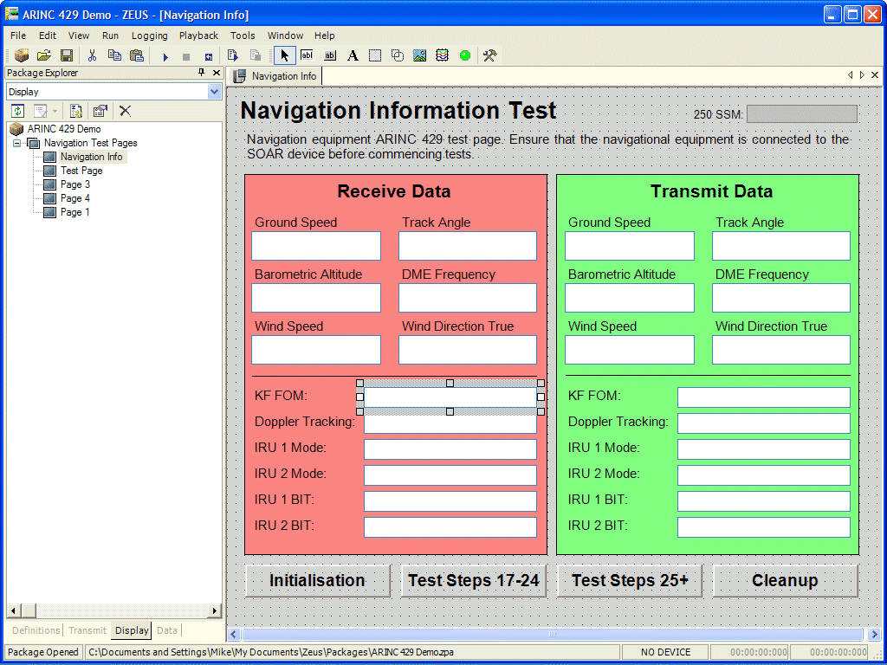The image size is (887, 665).
Task: Select the green LED indicator tool
Action: [465, 55]
